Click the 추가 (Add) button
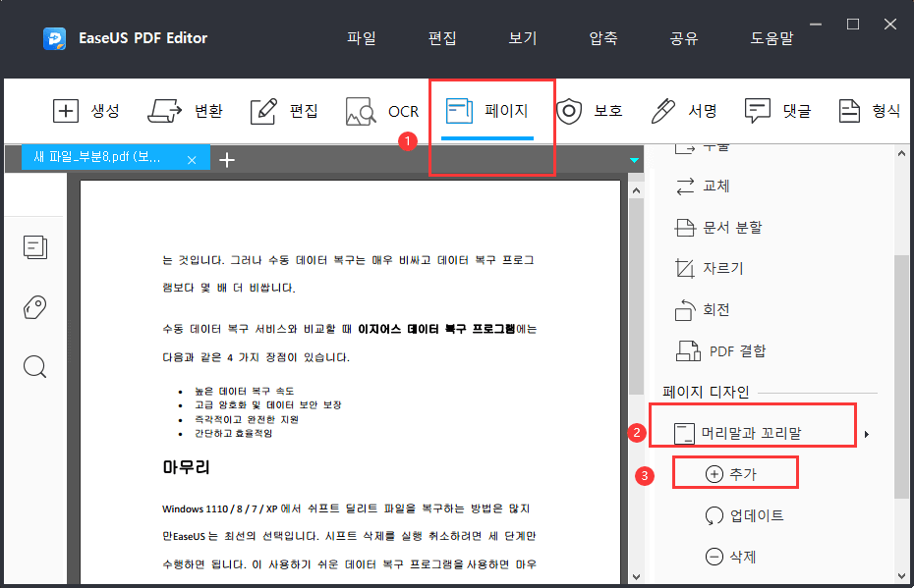Screen dimensions: 914x588 [x=735, y=472]
